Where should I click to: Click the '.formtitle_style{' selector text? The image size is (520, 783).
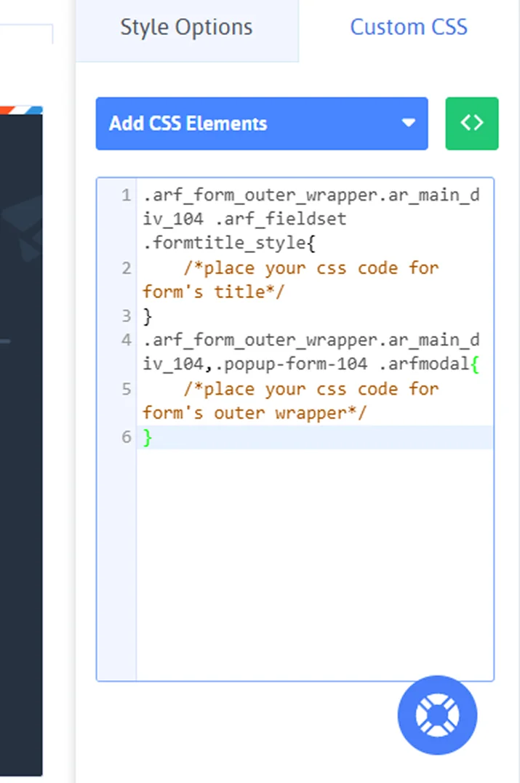pos(229,243)
